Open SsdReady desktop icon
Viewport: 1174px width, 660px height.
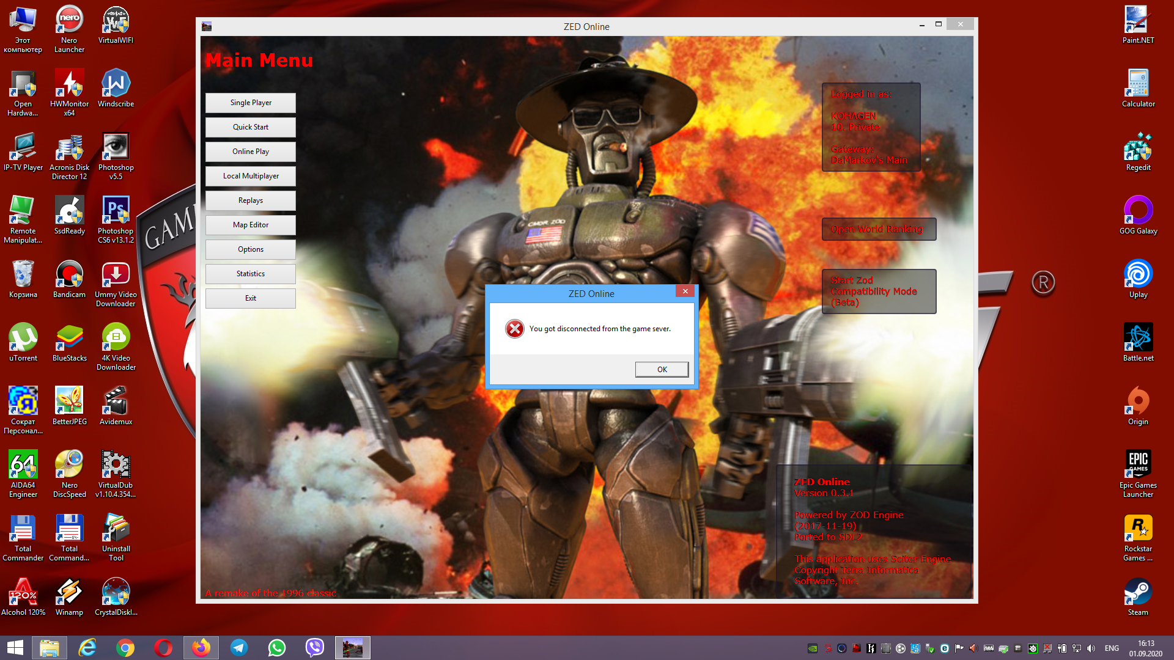point(69,216)
